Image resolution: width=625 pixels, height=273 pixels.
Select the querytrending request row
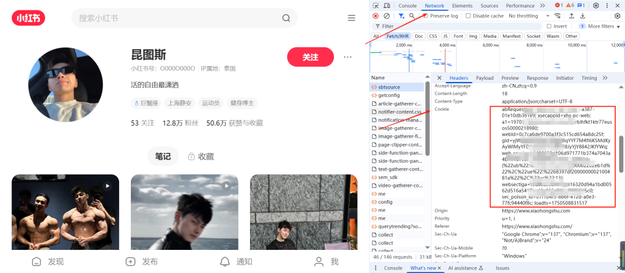tap(397, 226)
